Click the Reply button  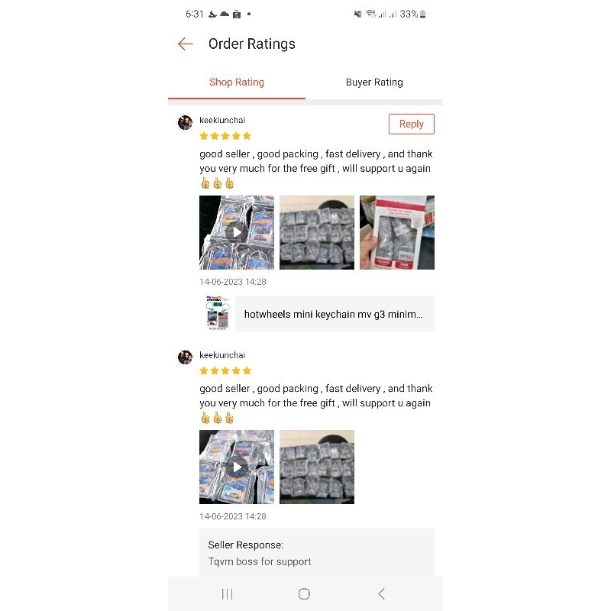tap(411, 124)
